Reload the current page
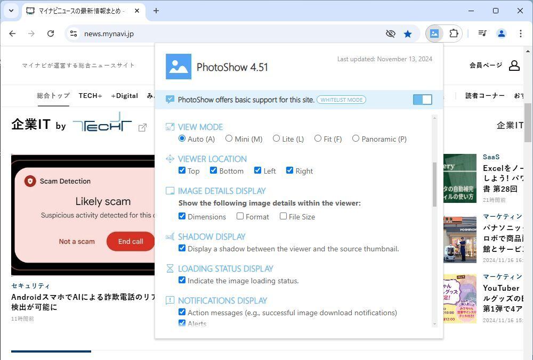 51,33
